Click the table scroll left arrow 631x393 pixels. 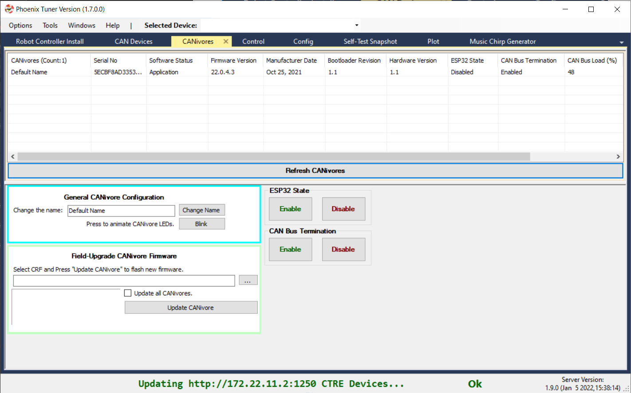click(x=12, y=157)
